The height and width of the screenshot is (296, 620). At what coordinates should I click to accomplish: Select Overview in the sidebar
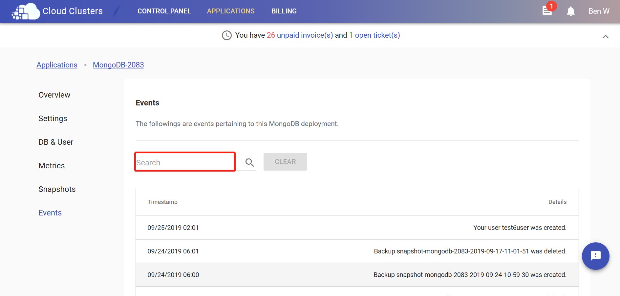[x=54, y=95]
